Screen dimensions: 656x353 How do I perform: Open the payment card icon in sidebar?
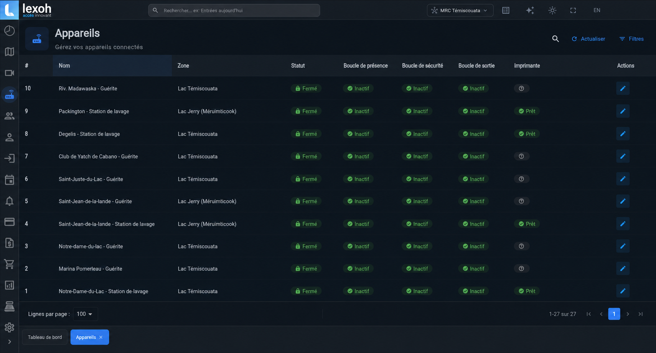pyautogui.click(x=9, y=222)
